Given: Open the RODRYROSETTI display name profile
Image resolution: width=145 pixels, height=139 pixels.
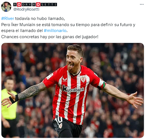Looking at the screenshot, I should coord(35,4).
